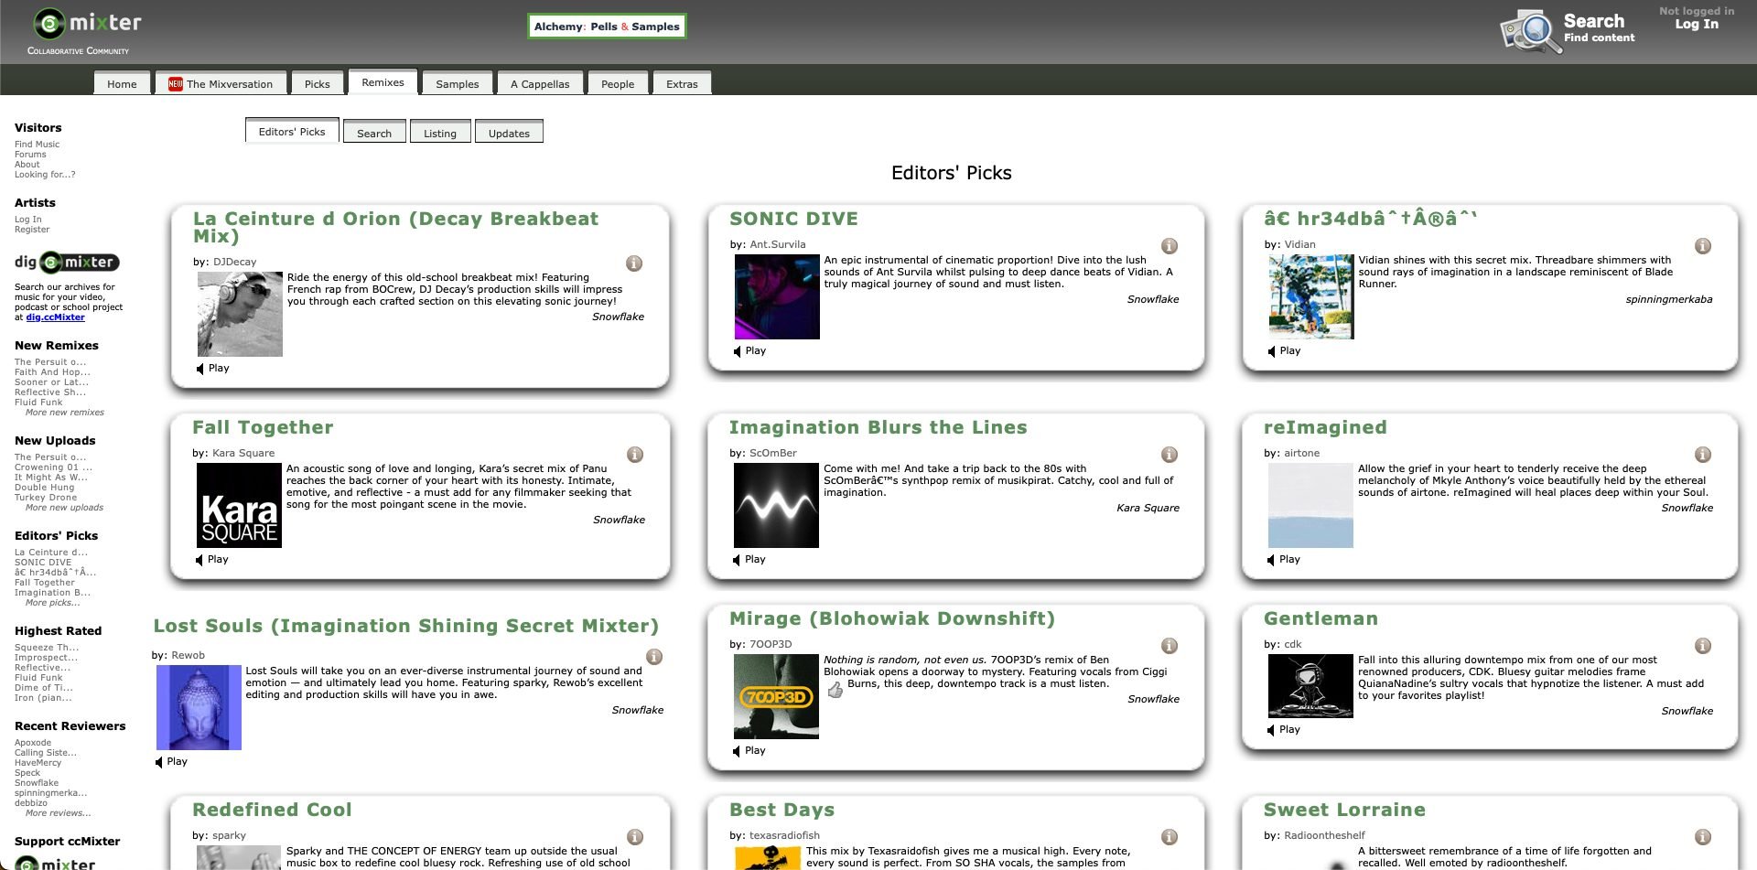Click reviewer name spinningmerkaba on Vidian card

[x=1668, y=299]
